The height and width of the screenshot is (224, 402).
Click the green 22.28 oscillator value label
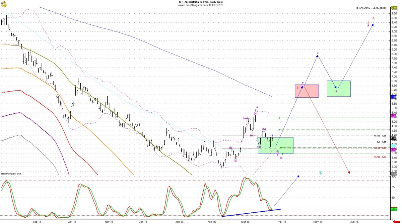pos(394,209)
